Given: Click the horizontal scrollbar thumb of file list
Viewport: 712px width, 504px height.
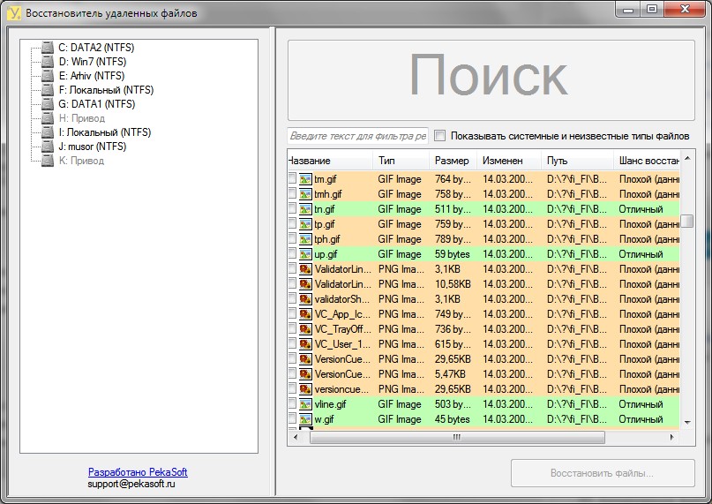Looking at the screenshot, I should point(457,437).
